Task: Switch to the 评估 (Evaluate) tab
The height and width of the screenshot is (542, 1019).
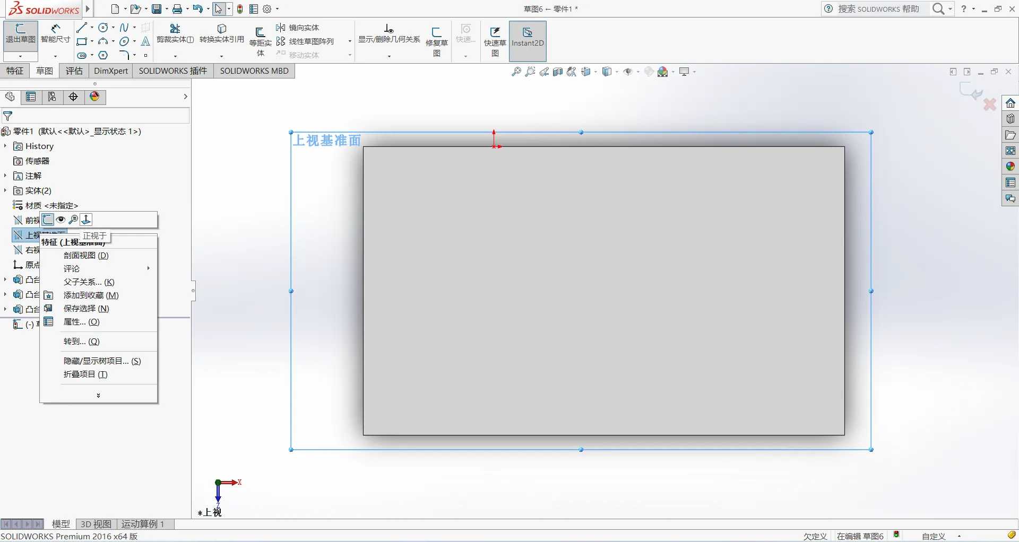Action: click(74, 71)
